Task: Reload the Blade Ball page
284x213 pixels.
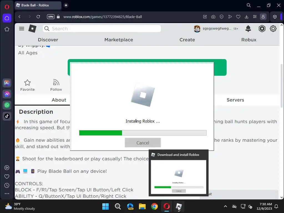Action: click(38, 17)
